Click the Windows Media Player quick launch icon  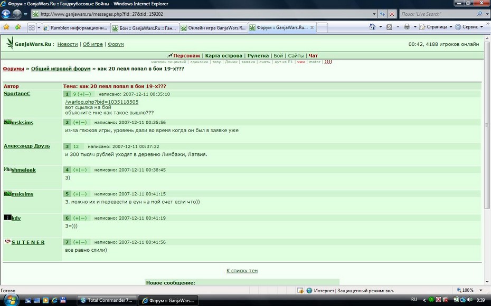[x=46, y=300]
